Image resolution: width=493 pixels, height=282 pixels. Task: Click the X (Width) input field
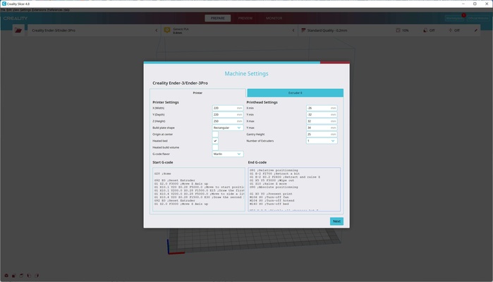pyautogui.click(x=228, y=108)
